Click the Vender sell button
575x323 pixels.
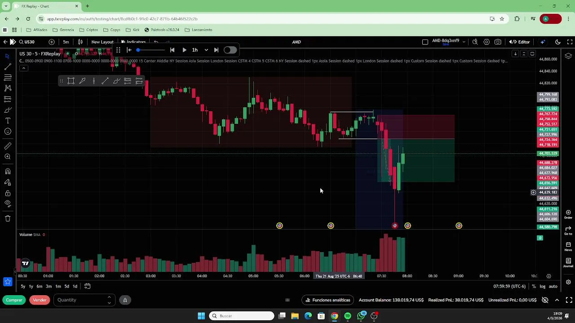pyautogui.click(x=40, y=300)
